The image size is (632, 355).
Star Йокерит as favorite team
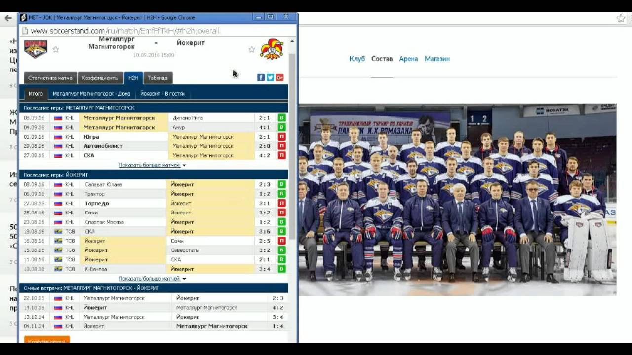coord(252,49)
